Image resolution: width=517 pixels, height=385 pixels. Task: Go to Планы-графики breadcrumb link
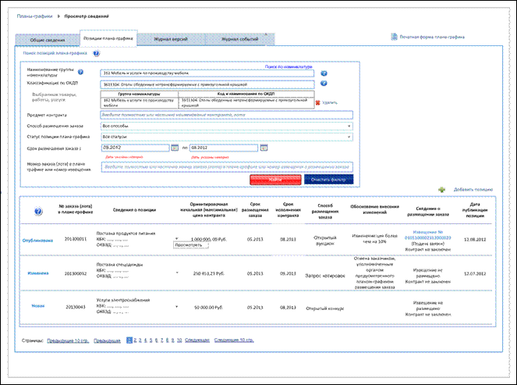pyautogui.click(x=34, y=16)
